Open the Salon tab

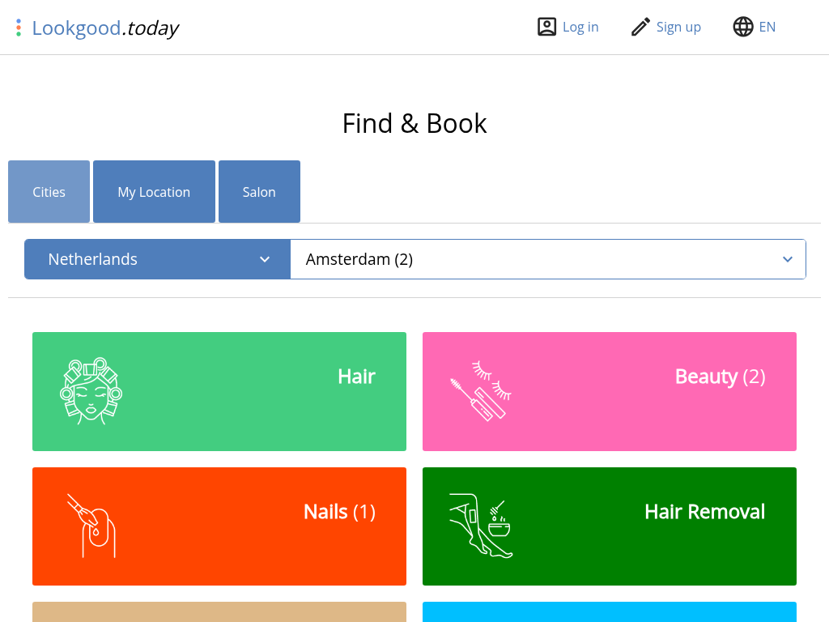[x=259, y=192]
